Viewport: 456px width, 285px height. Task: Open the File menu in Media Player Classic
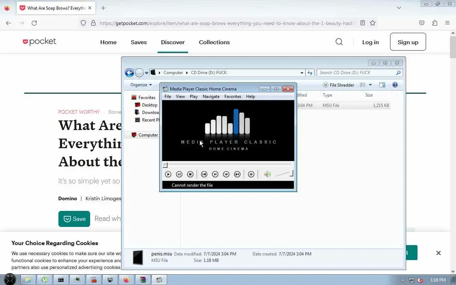click(x=168, y=97)
